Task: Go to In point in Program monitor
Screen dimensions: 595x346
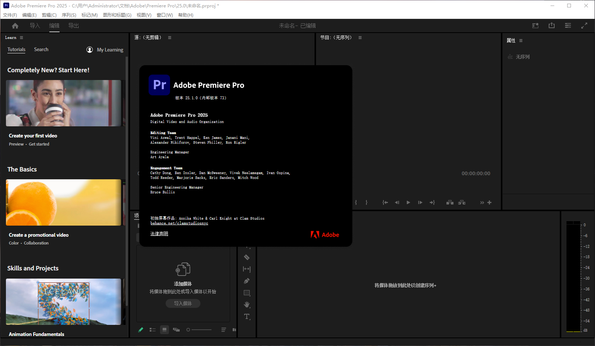Action: tap(385, 202)
